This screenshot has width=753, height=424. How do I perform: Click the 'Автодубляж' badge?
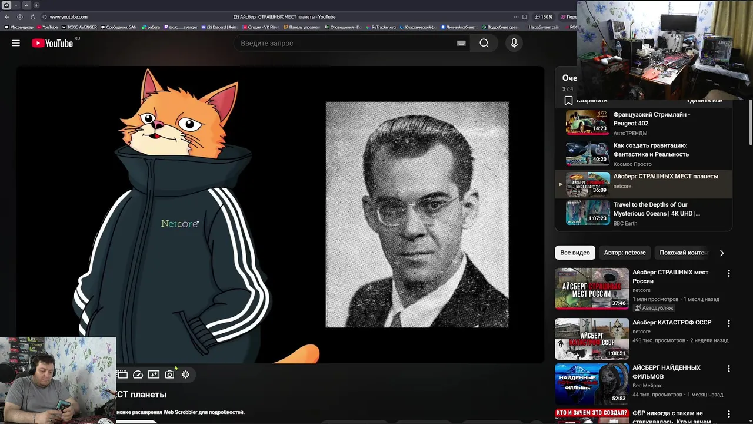coord(653,308)
